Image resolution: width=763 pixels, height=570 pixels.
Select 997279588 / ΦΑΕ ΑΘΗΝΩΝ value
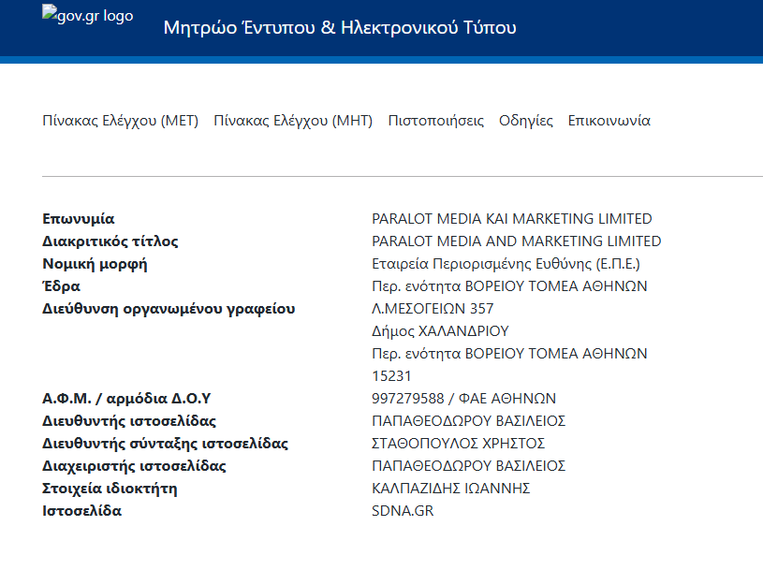463,399
